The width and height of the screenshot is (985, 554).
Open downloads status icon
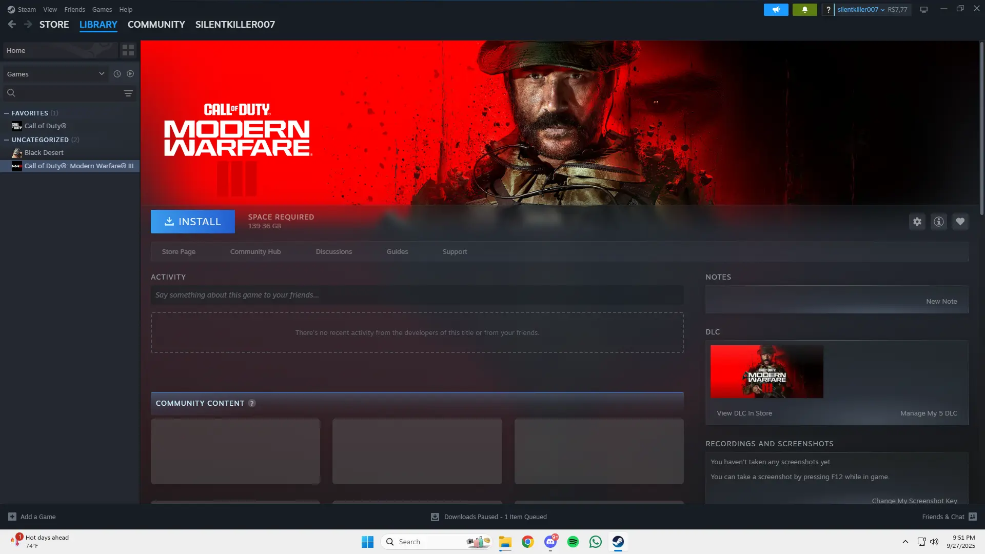click(435, 517)
